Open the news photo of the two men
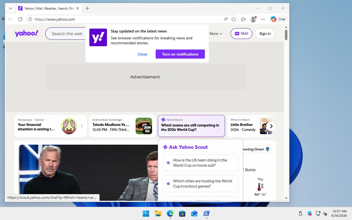This screenshot has width=352, height=220. tap(89, 173)
